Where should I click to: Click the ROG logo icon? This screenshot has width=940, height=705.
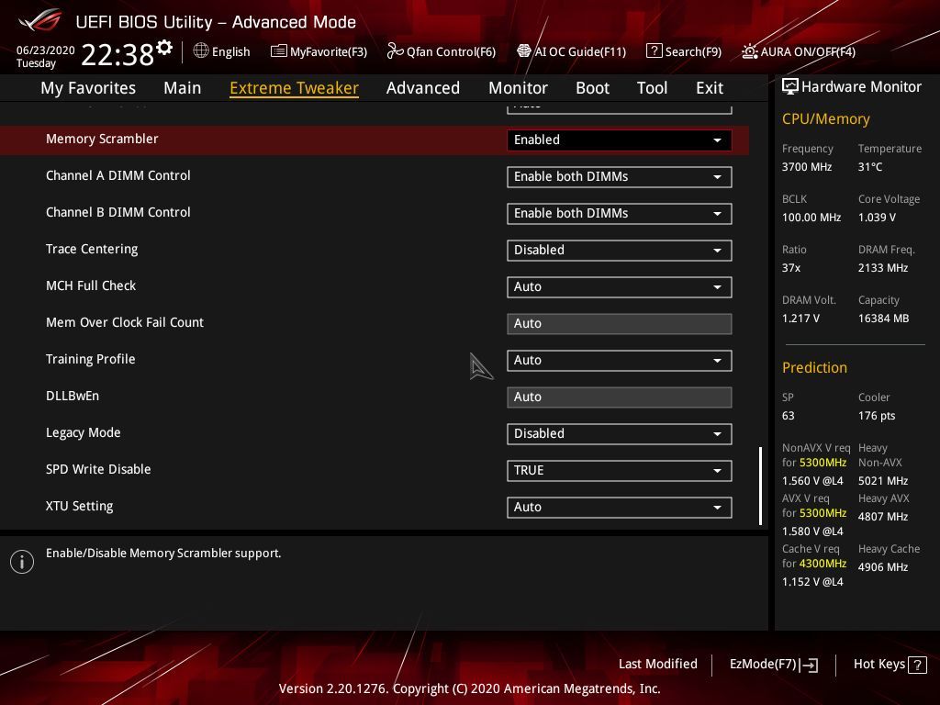tap(40, 21)
